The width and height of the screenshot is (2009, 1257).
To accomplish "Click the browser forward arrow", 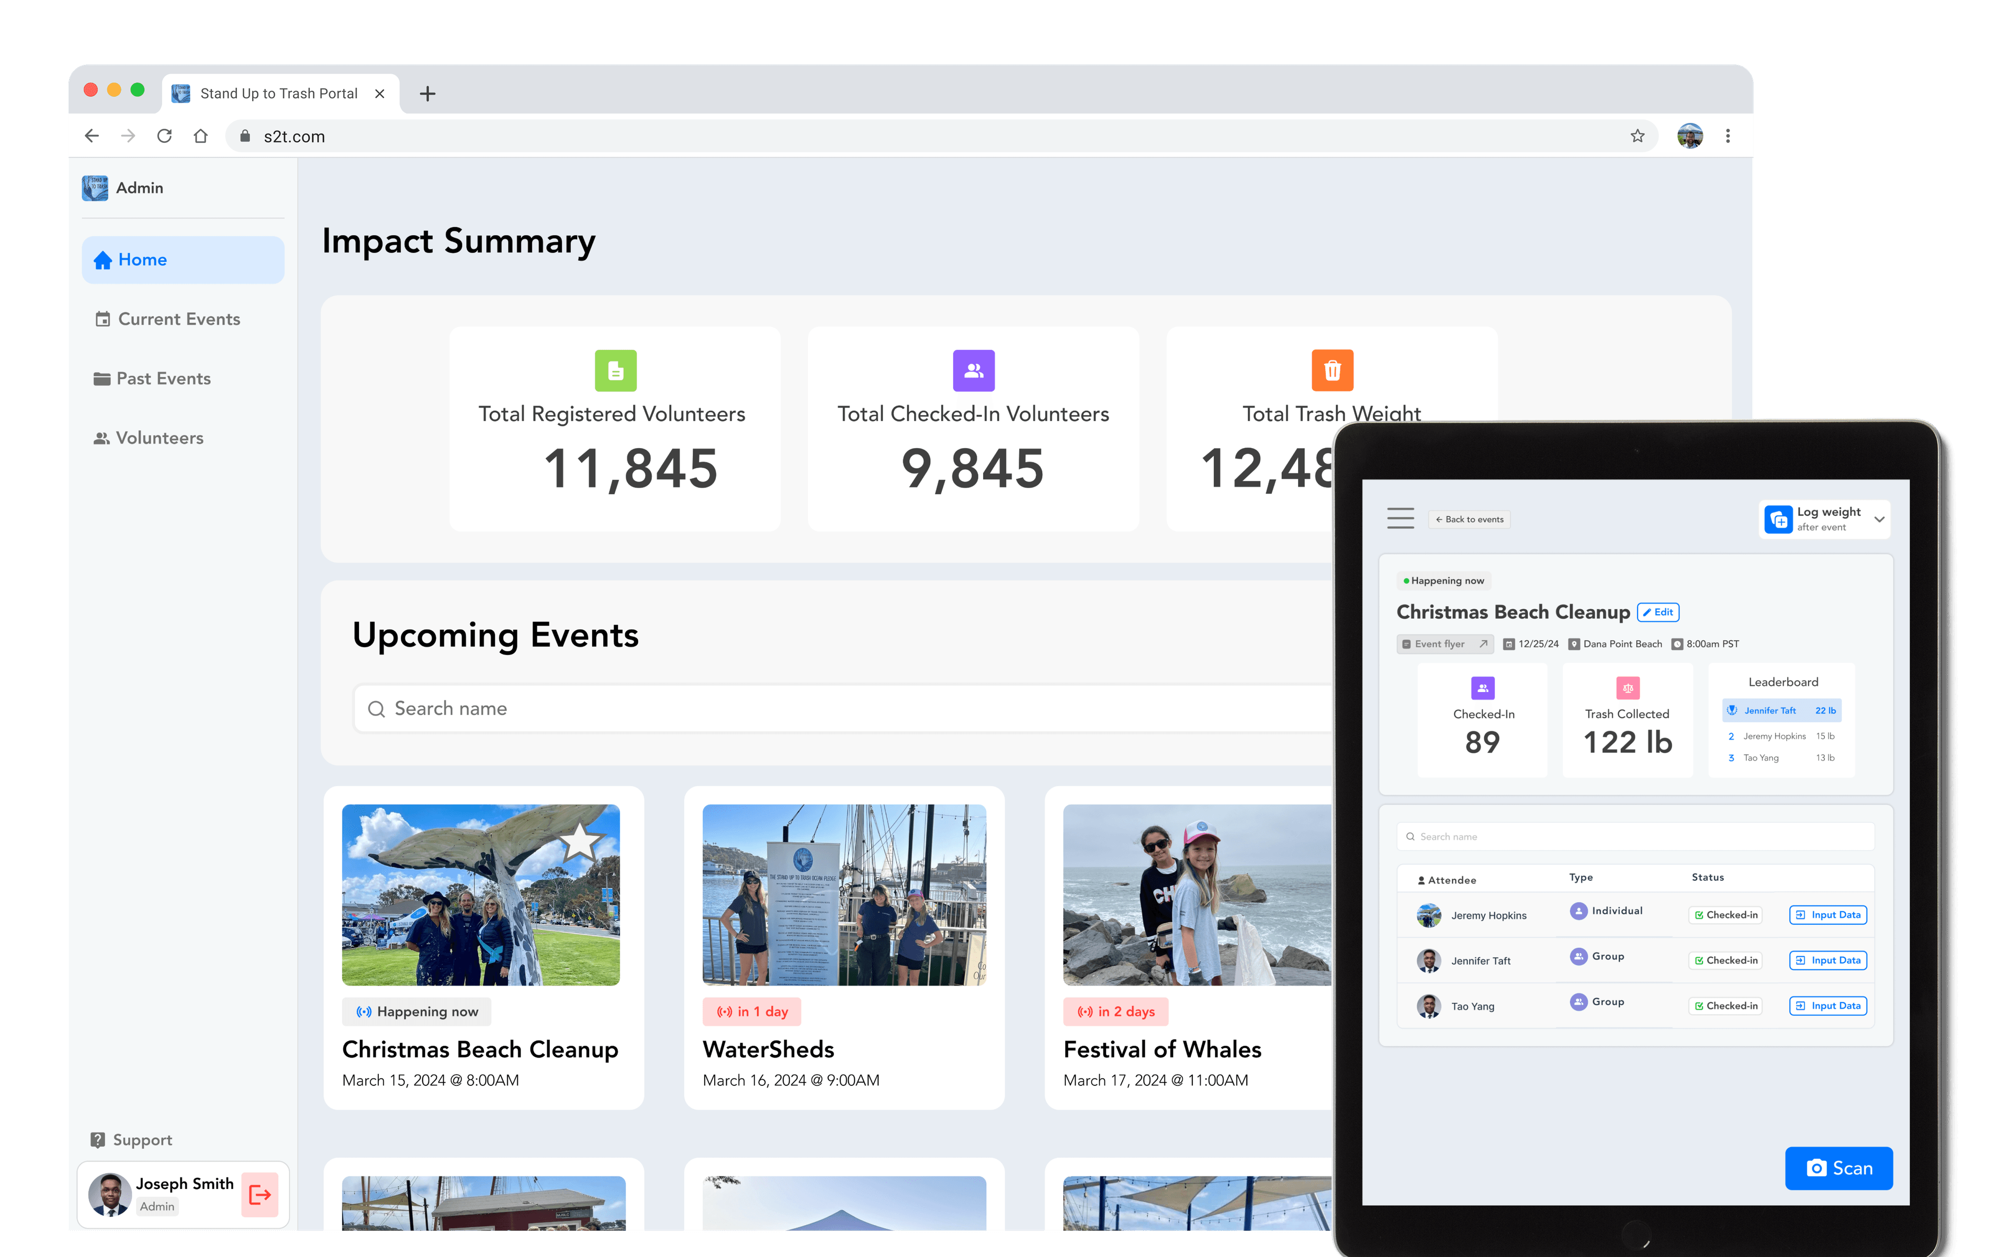I will pyautogui.click(x=128, y=135).
